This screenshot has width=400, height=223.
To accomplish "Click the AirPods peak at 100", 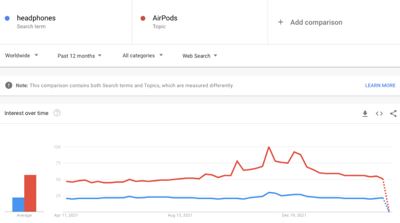I will (x=269, y=147).
